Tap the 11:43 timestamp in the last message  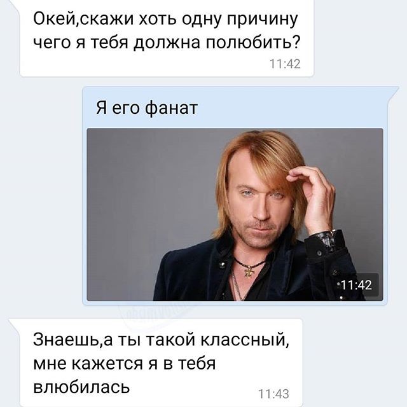(x=273, y=394)
